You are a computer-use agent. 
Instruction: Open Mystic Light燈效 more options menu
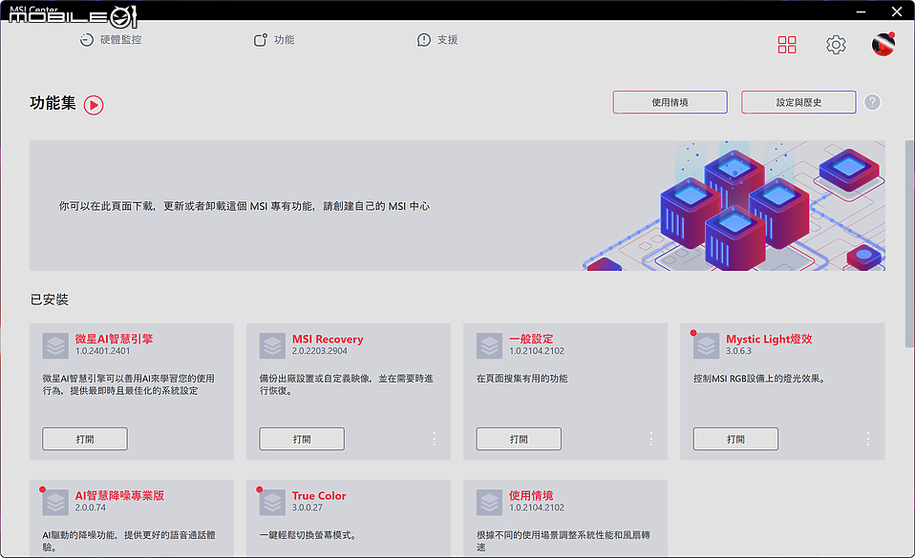(868, 439)
